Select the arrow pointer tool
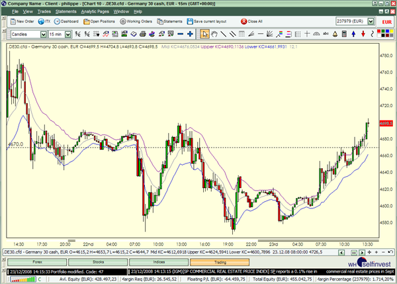This screenshot has height=284, width=397. click(x=205, y=34)
